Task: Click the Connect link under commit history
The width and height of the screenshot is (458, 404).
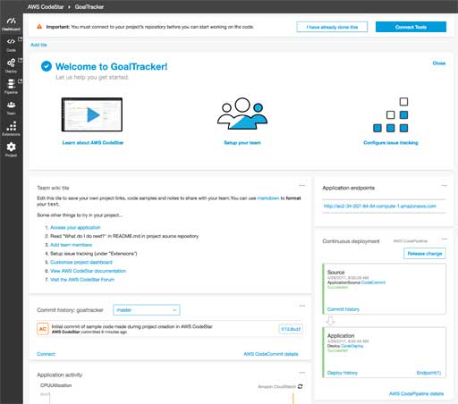Action: coord(46,354)
